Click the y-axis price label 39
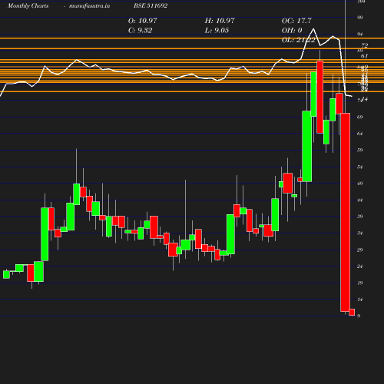This screenshot has width=384, height=384. [359, 217]
